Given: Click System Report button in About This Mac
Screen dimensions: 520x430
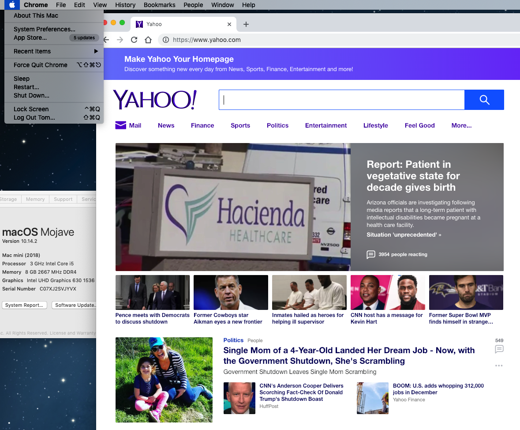Looking at the screenshot, I should pos(24,305).
